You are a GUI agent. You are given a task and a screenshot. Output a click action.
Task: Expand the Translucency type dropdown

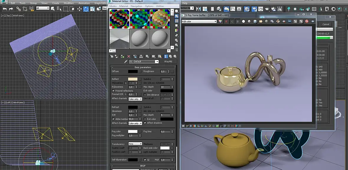tap(135, 144)
